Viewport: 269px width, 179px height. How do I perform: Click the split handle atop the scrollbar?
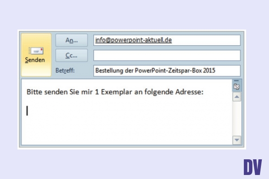pos(237,81)
